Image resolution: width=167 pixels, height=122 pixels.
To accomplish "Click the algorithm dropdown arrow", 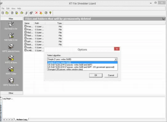I will [116, 59].
